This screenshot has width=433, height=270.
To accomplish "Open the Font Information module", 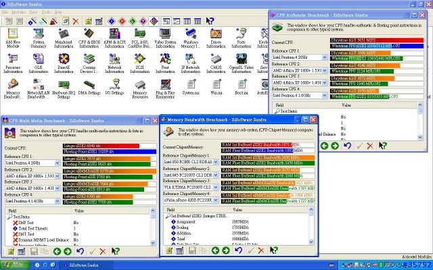I will coord(165,63).
